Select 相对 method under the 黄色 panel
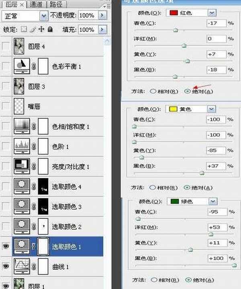The height and width of the screenshot is (289, 241). pos(152,187)
